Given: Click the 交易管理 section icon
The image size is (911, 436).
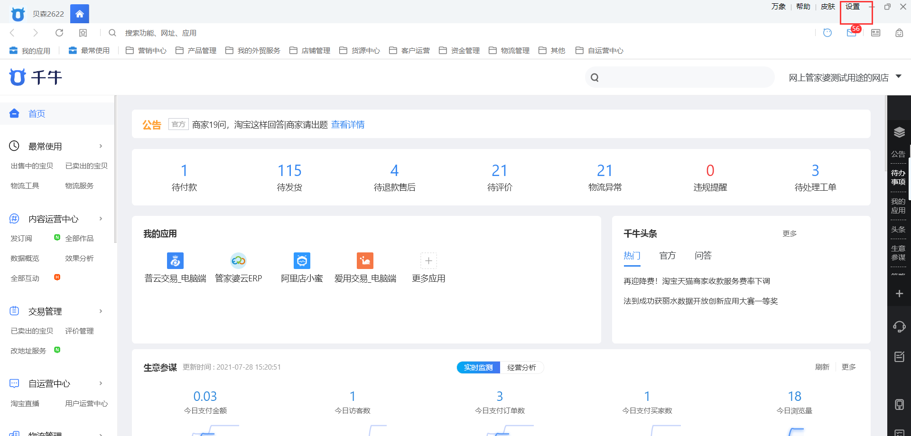Looking at the screenshot, I should tap(14, 311).
